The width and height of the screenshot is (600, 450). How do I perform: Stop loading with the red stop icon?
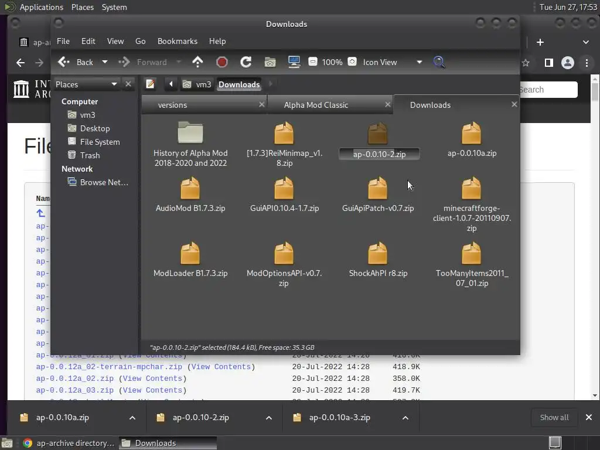(222, 62)
